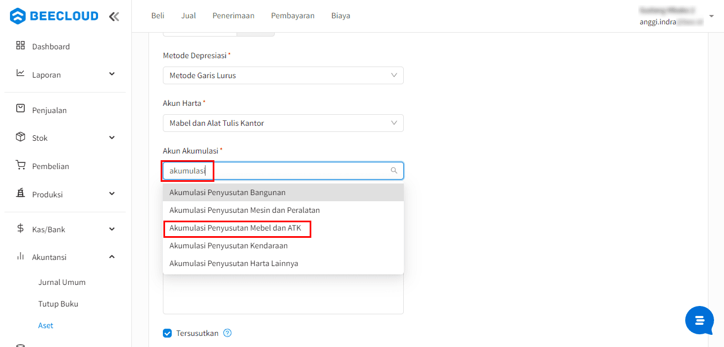This screenshot has width=724, height=347.
Task: Open the blue chat support bubble
Action: click(699, 320)
